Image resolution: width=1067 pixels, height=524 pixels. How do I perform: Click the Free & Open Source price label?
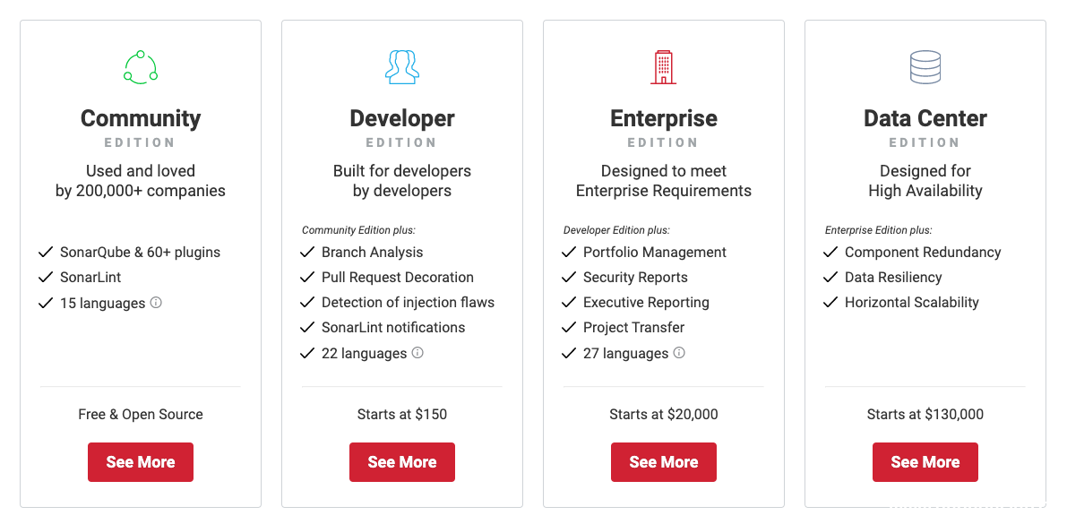140,414
